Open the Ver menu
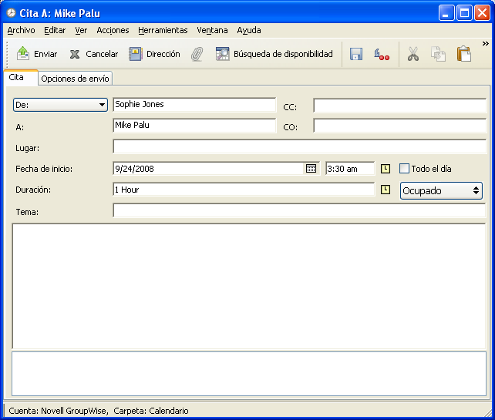Image resolution: width=495 pixels, height=420 pixels. tap(81, 30)
